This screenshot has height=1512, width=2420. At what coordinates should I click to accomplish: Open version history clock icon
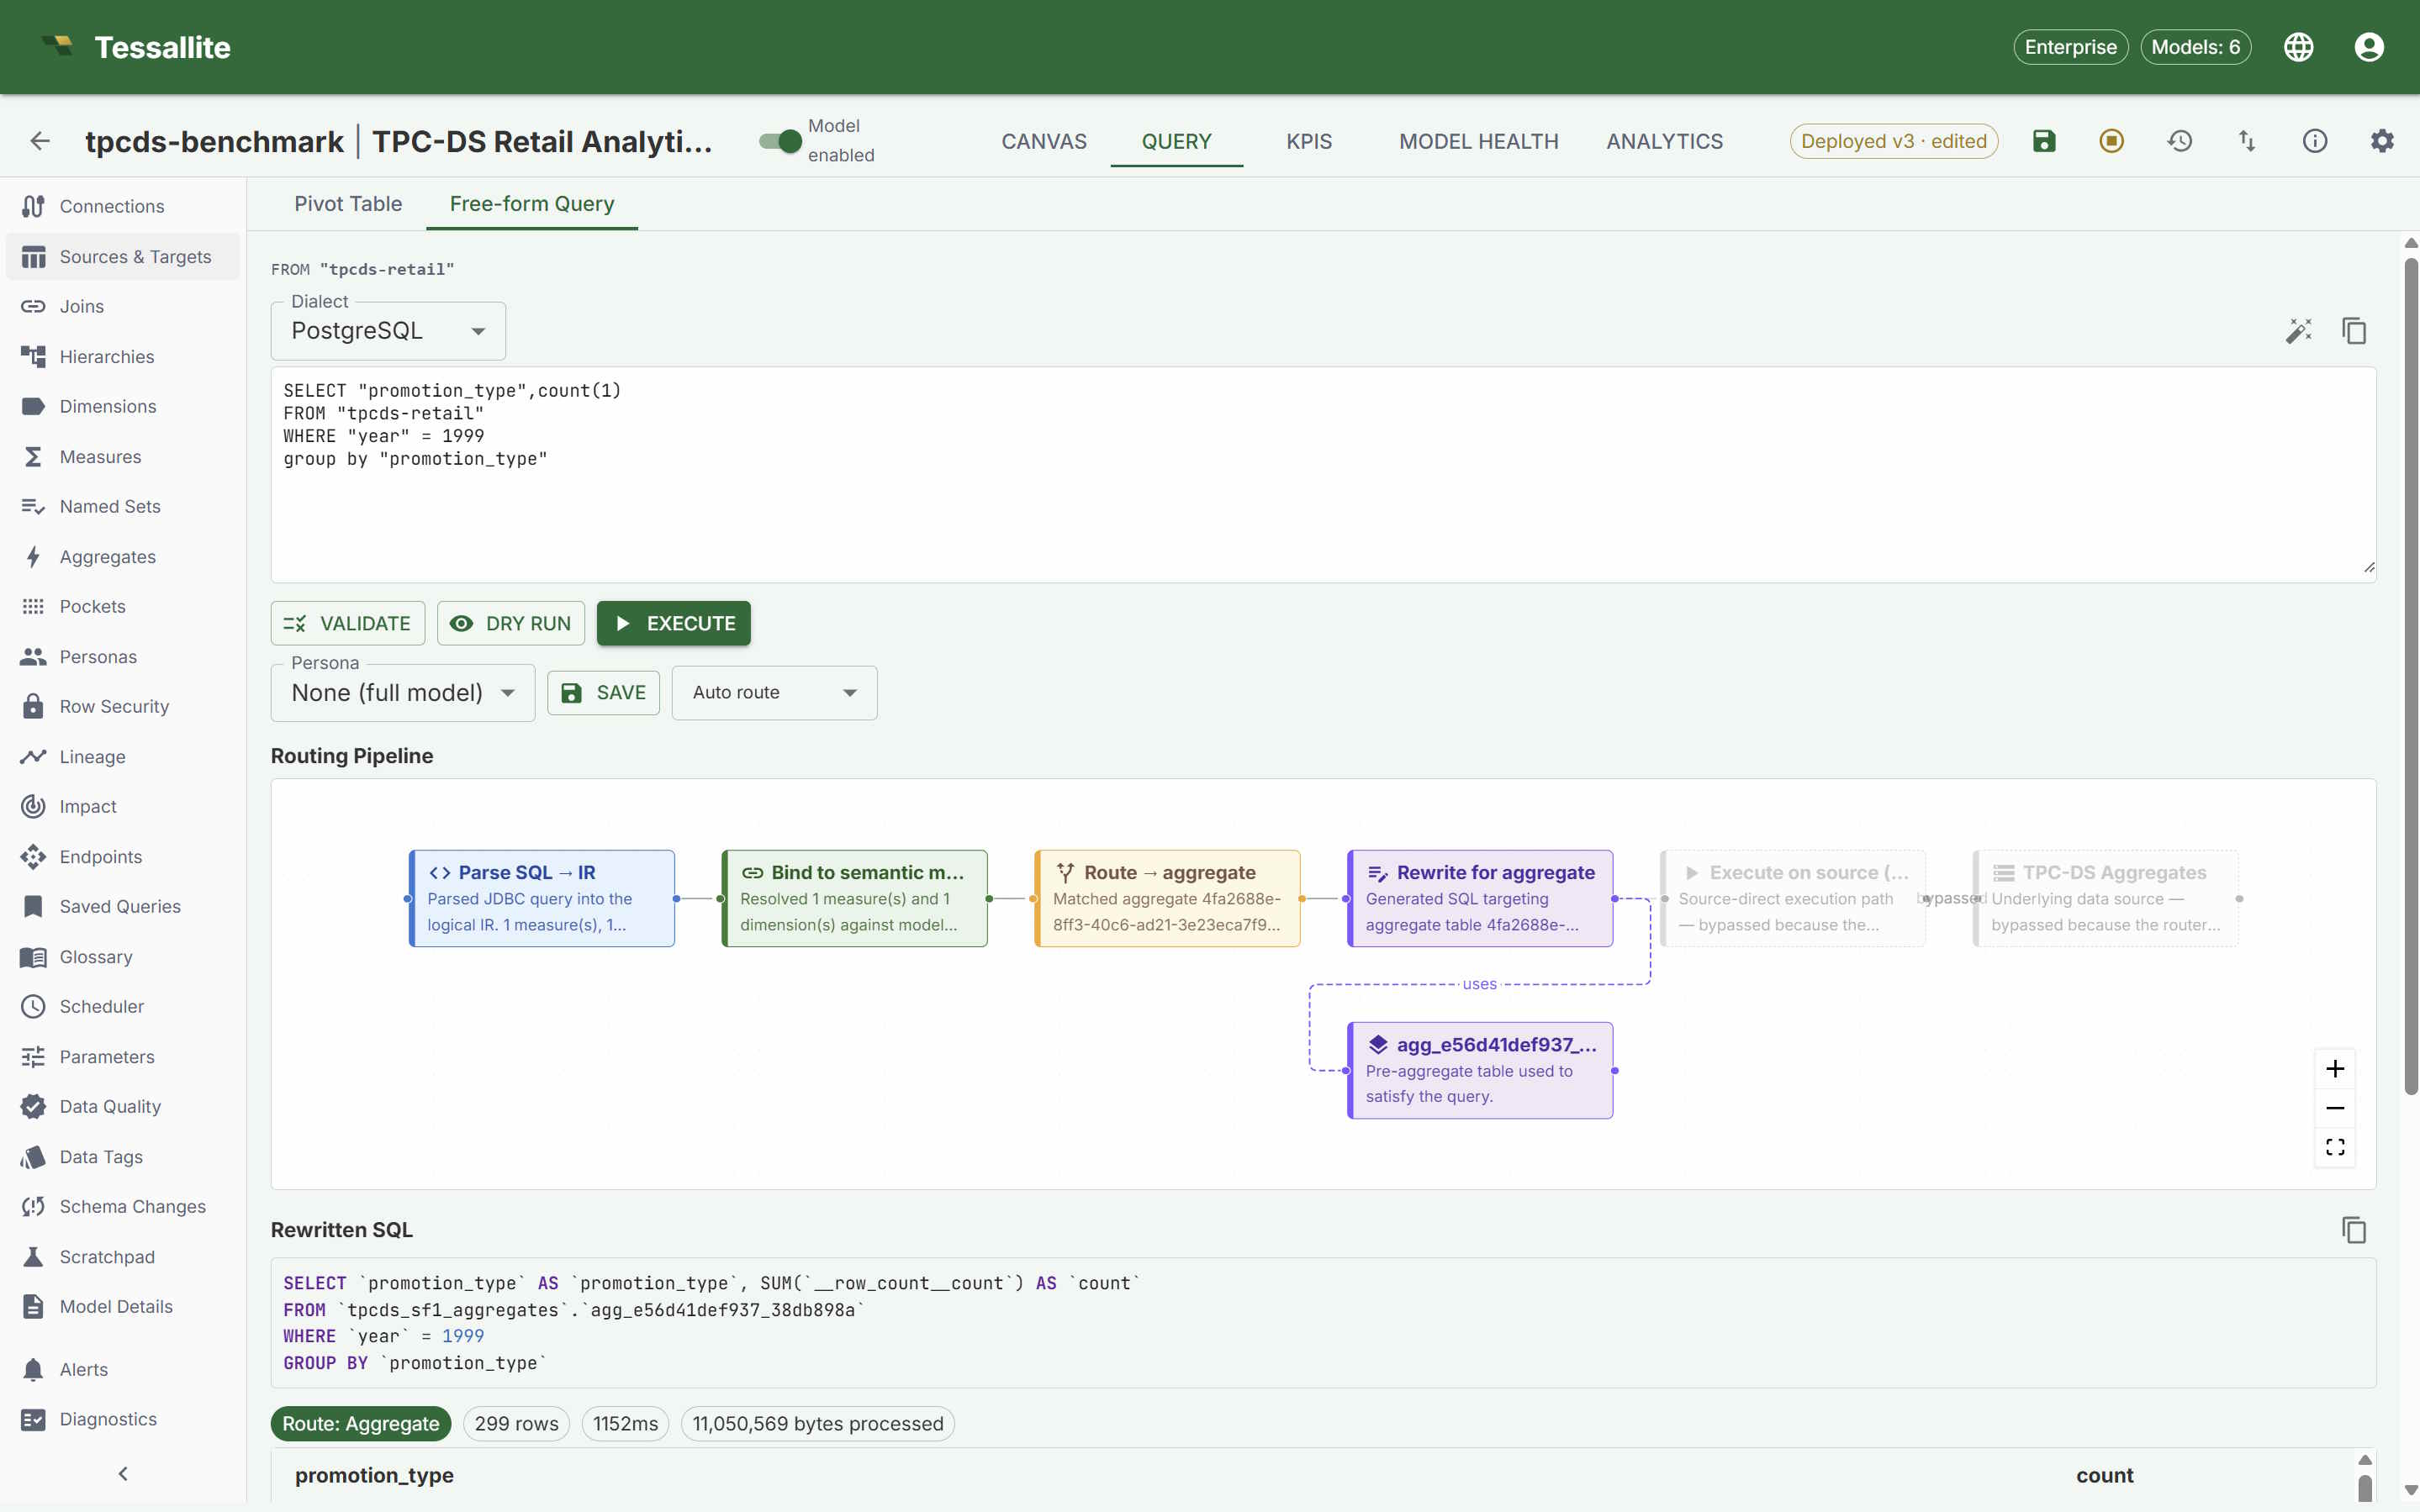coord(2179,141)
